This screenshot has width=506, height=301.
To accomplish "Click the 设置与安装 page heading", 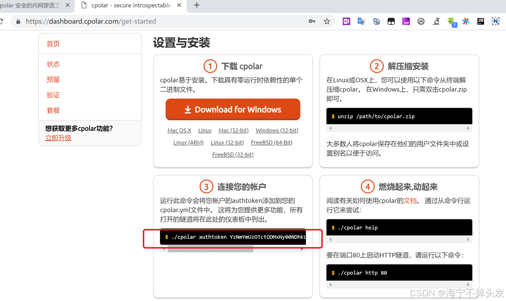I will [181, 42].
